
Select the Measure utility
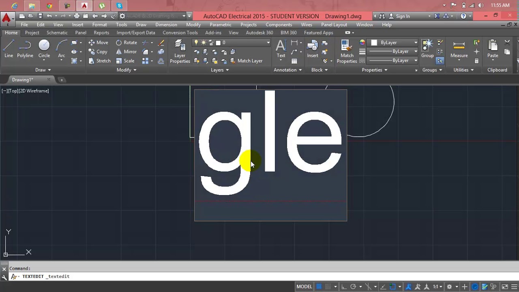[x=459, y=49]
